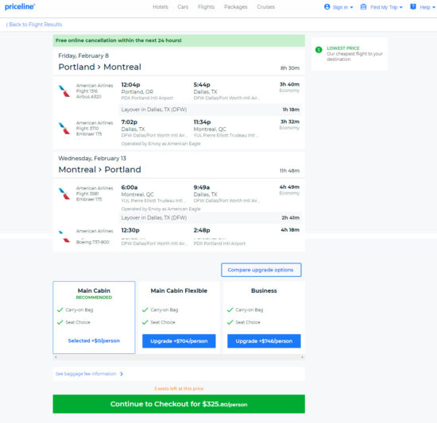Click the Find My Trip suitcase icon
The image size is (437, 423).
363,6
